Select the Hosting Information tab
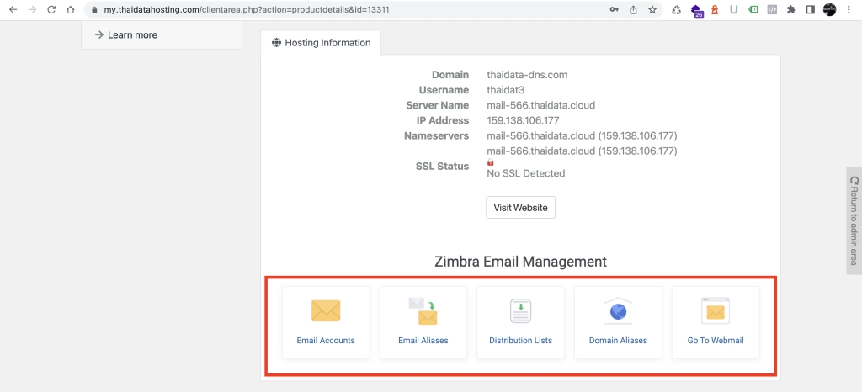The width and height of the screenshot is (862, 392). click(x=321, y=43)
